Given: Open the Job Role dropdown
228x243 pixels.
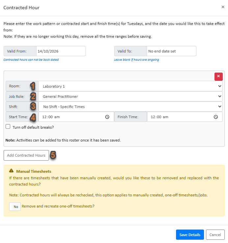Looking at the screenshot, I should pyautogui.click(x=130, y=97).
